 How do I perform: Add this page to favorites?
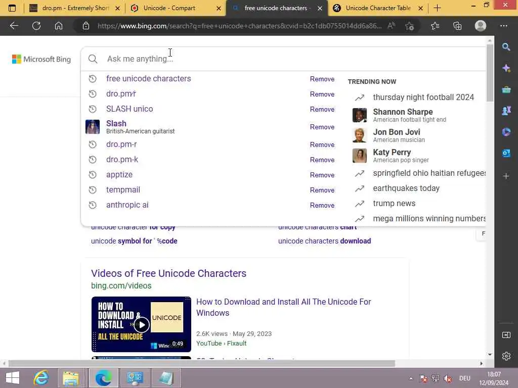[409, 26]
